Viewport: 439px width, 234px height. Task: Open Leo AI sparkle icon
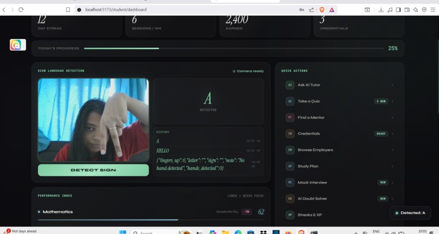[416, 10]
